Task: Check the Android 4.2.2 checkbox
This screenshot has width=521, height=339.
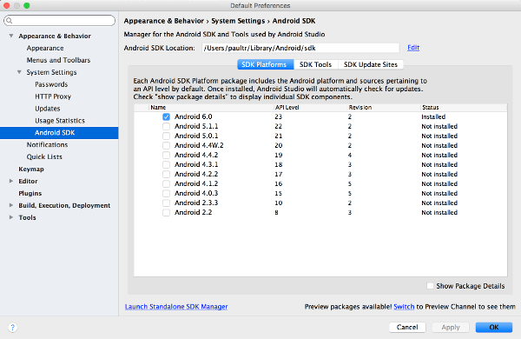Action: click(x=166, y=175)
